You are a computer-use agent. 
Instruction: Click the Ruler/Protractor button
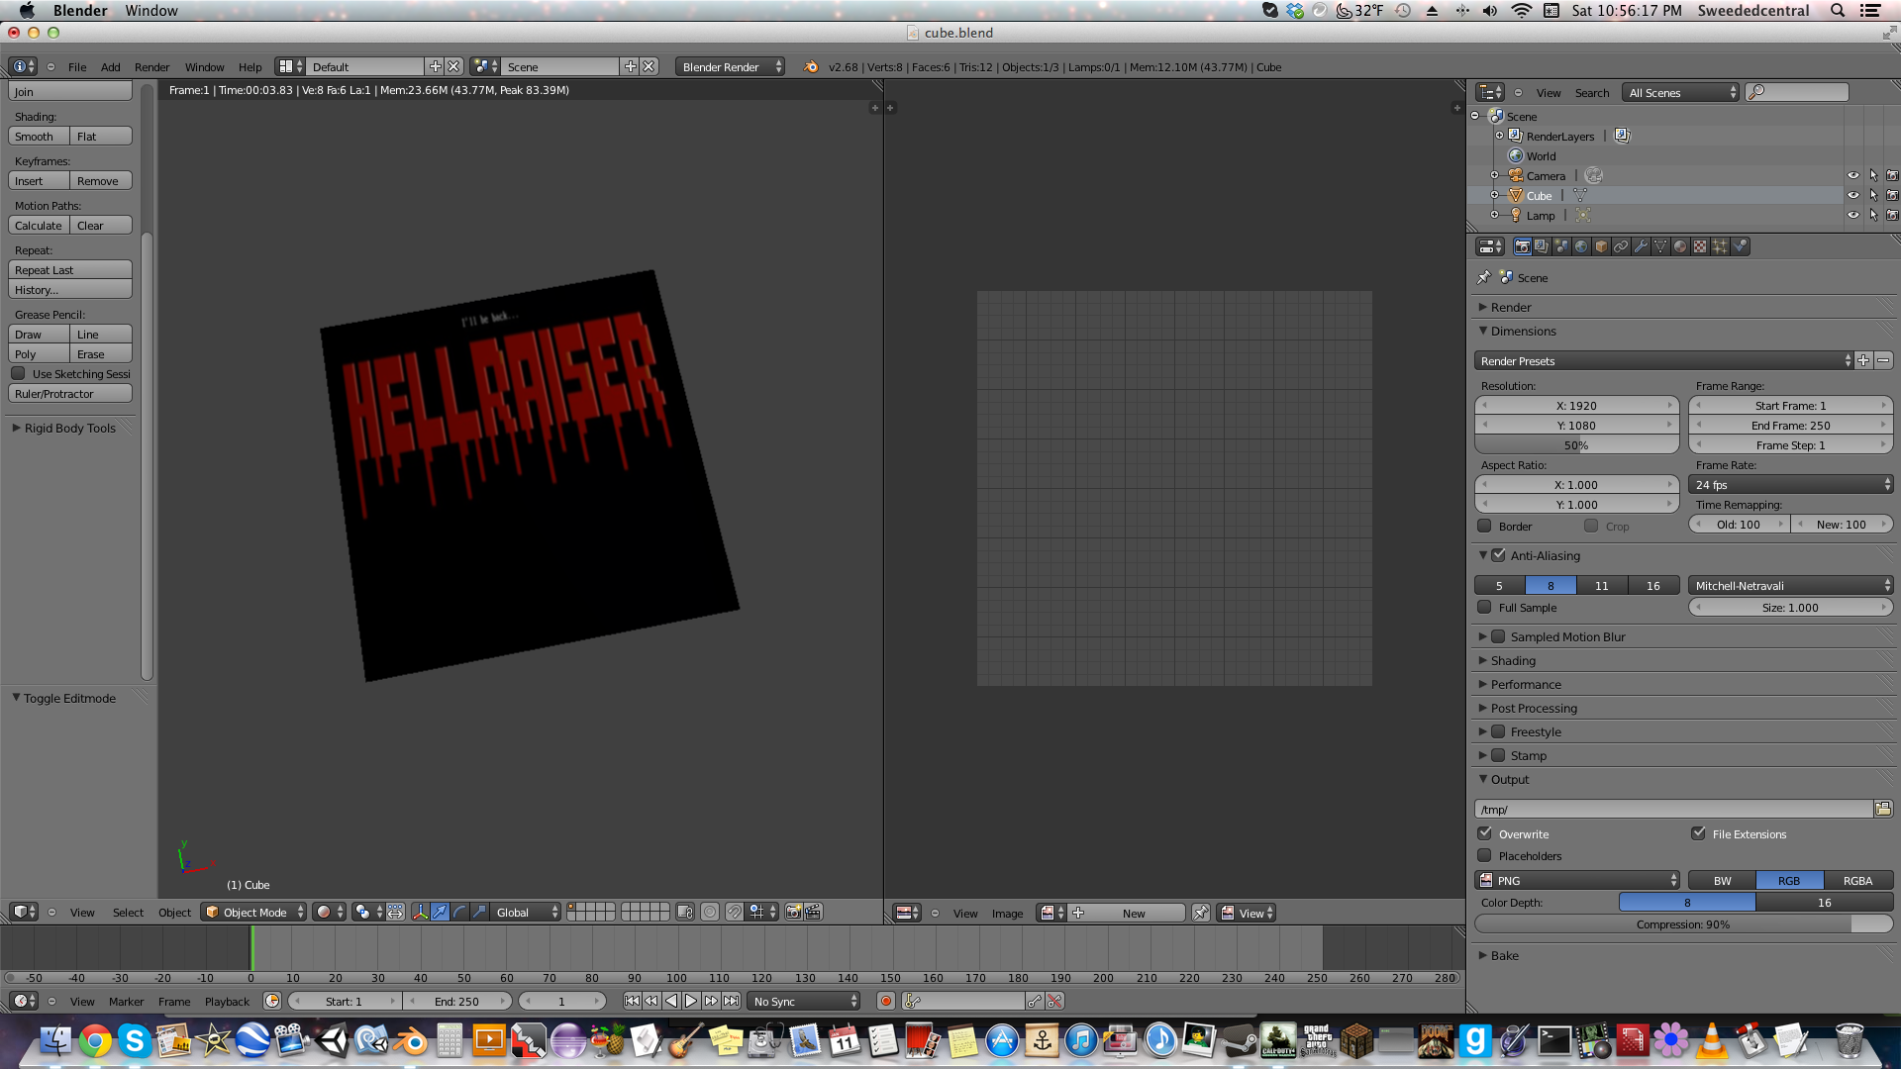(69, 393)
